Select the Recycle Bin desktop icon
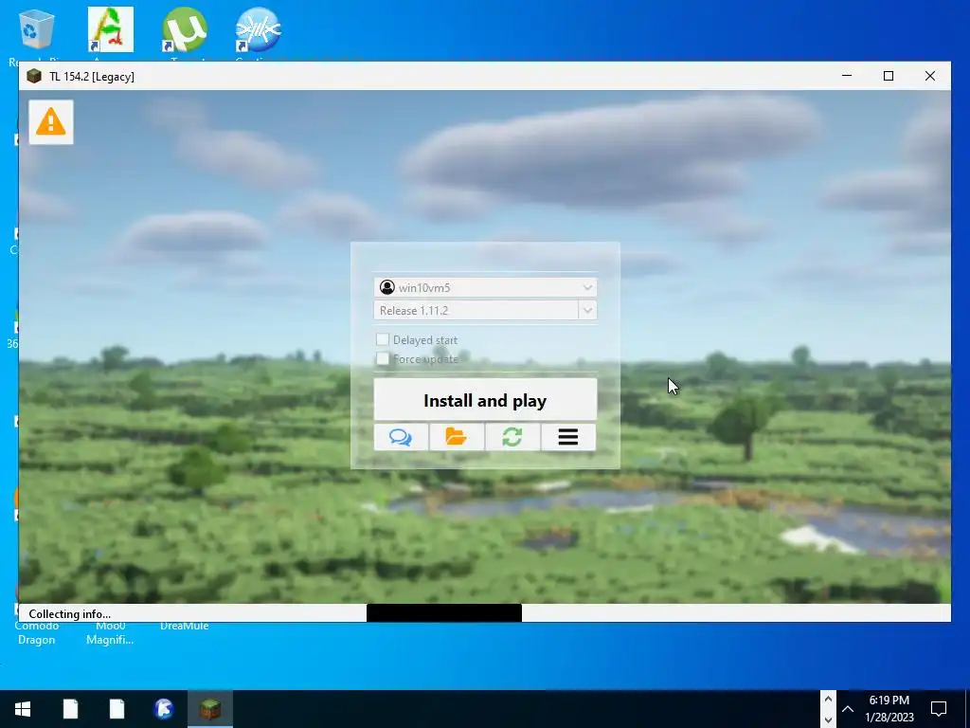The width and height of the screenshot is (970, 728). coord(37,29)
